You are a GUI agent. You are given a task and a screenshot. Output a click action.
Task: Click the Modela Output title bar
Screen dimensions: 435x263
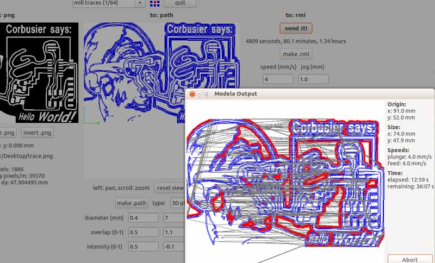tap(310, 93)
